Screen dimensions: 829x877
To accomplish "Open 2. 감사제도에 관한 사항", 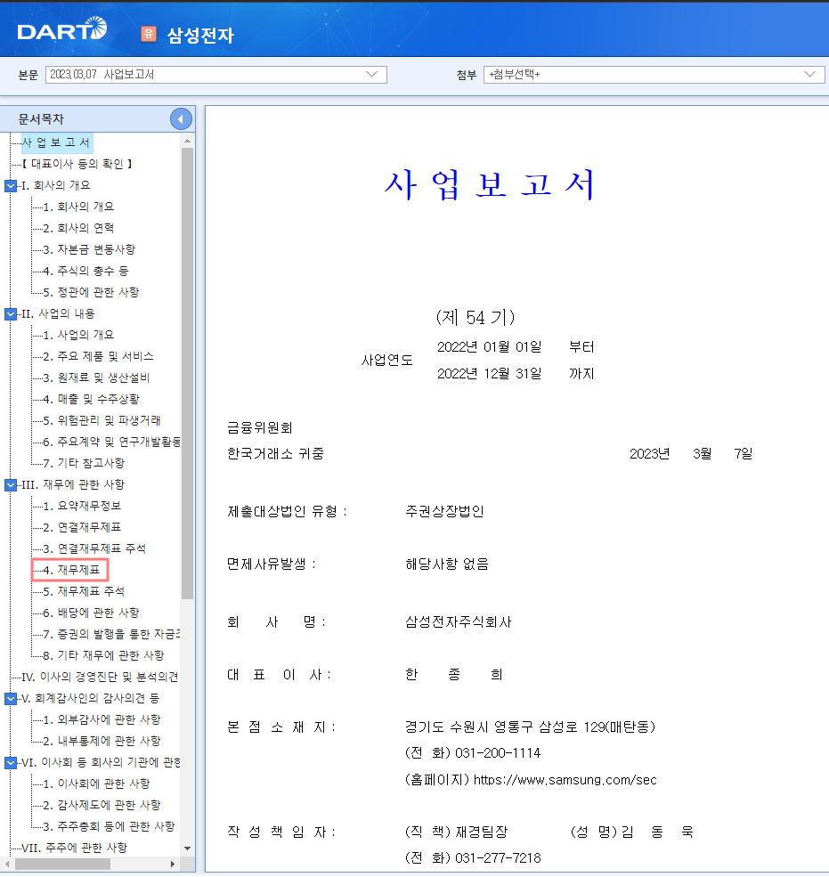I will [102, 805].
